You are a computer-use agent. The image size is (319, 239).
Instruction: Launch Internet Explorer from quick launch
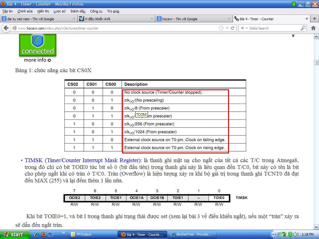coord(37,234)
